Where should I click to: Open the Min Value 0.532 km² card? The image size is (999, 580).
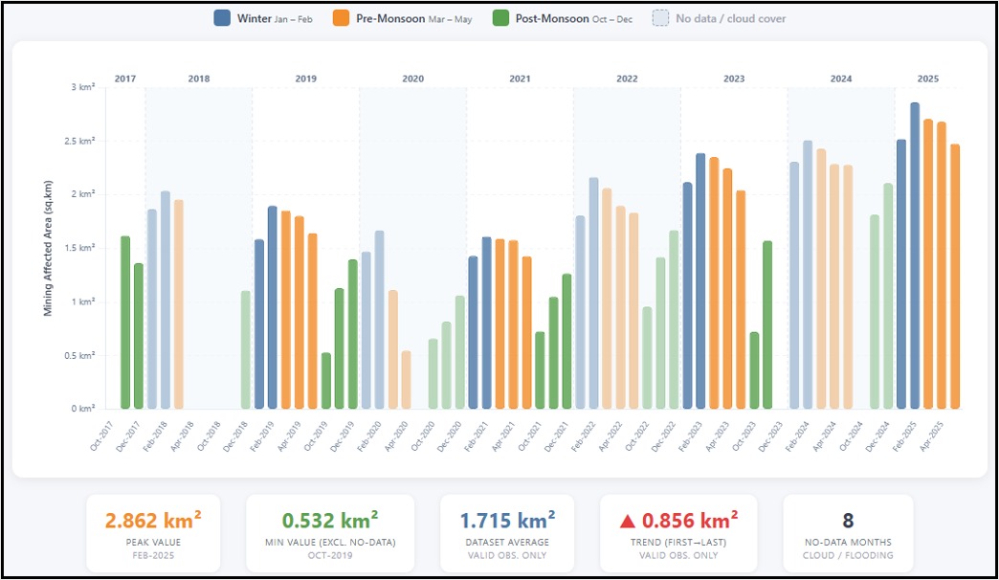[330, 534]
